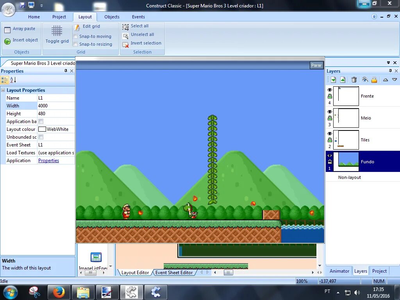The height and width of the screenshot is (300, 400).
Task: Click the Edit grid pencil icon
Action: (x=77, y=27)
